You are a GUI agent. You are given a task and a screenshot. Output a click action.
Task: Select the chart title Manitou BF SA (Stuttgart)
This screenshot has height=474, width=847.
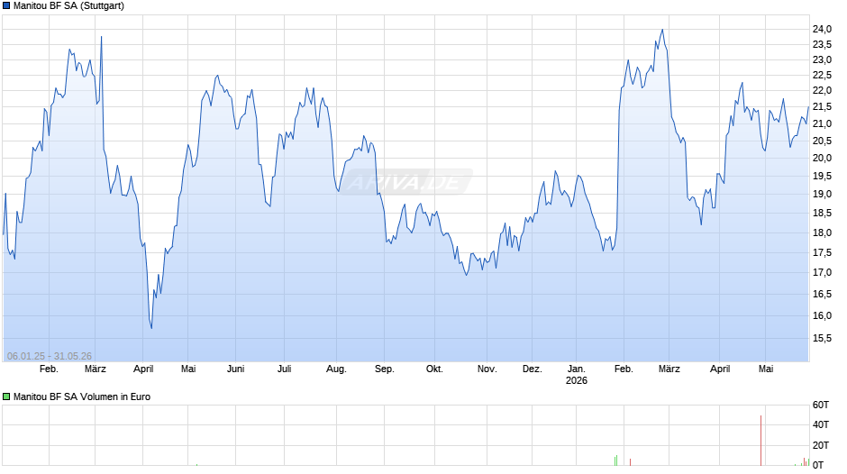click(68, 6)
